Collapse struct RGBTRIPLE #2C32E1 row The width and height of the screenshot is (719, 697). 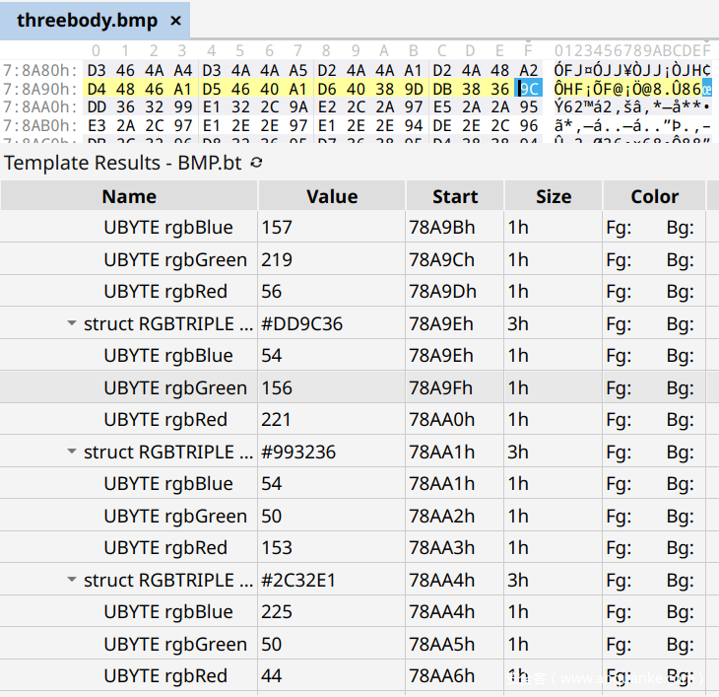(x=72, y=579)
